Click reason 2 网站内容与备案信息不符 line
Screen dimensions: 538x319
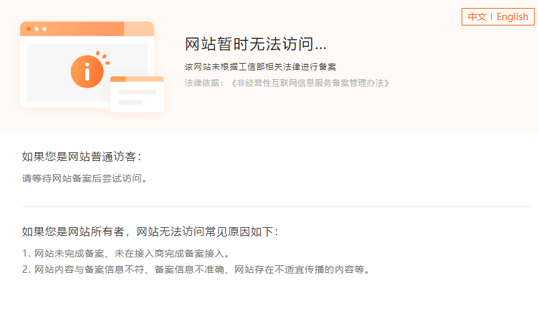click(x=196, y=269)
